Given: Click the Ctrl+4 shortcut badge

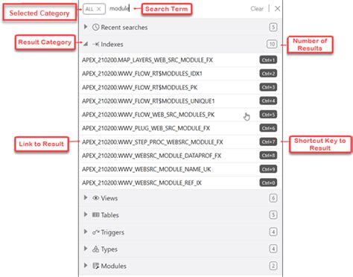Looking at the screenshot, I should pos(268,101).
